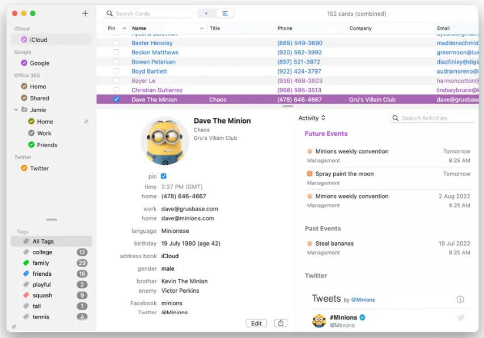Select All Tags in the sidebar
Screen dimensions: 484x338
[51, 241]
